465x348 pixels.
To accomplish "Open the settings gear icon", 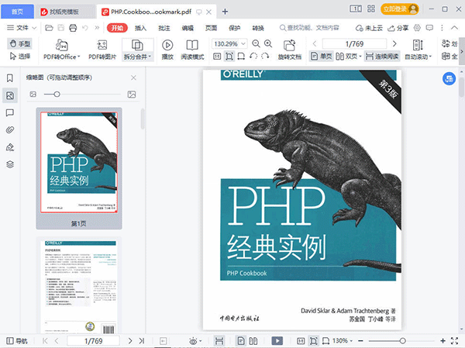I will pos(417,28).
